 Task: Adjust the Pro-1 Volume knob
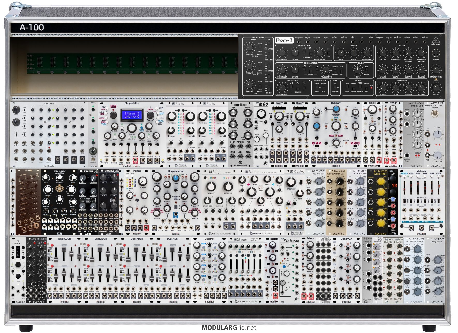(436, 88)
